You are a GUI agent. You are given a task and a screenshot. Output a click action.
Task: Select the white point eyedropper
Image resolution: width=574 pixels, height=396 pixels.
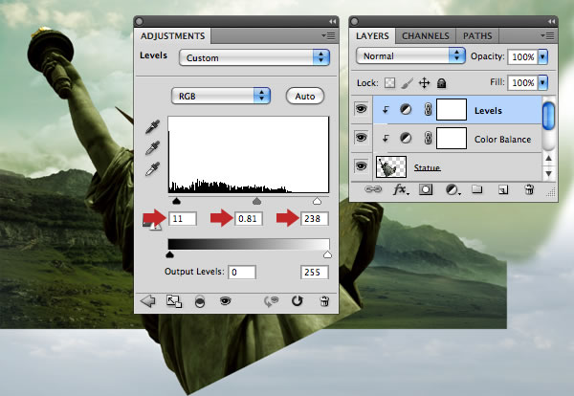(153, 169)
